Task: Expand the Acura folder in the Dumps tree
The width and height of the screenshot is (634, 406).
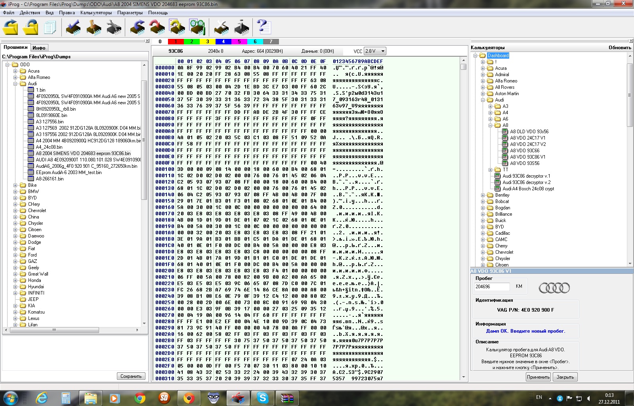Action: point(15,71)
